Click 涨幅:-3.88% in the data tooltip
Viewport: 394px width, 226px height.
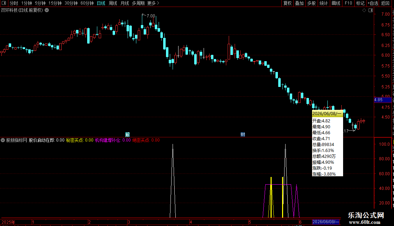click(324, 174)
